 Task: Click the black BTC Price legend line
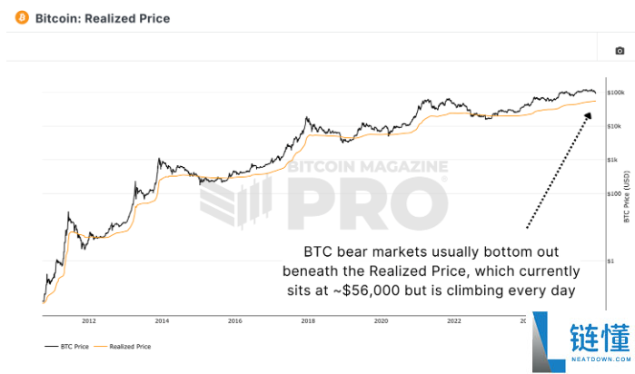(49, 346)
